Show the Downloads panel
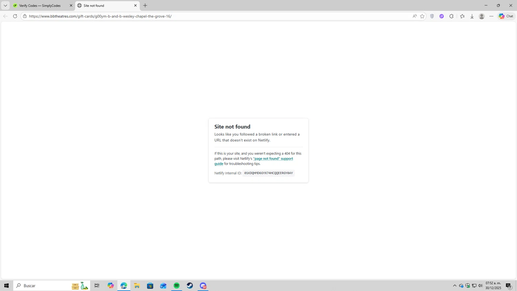Image resolution: width=517 pixels, height=291 pixels. tap(472, 16)
